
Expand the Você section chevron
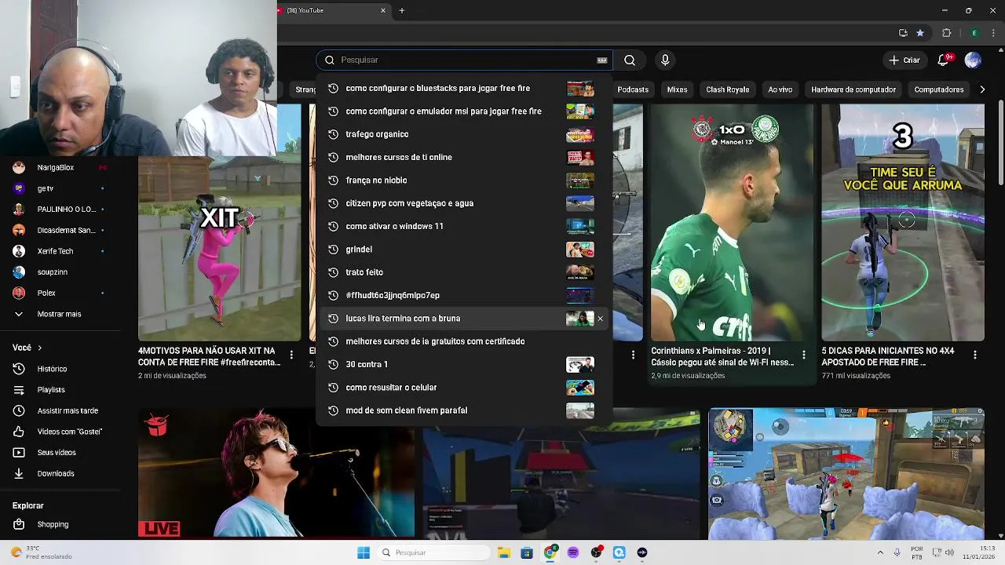pyautogui.click(x=40, y=348)
